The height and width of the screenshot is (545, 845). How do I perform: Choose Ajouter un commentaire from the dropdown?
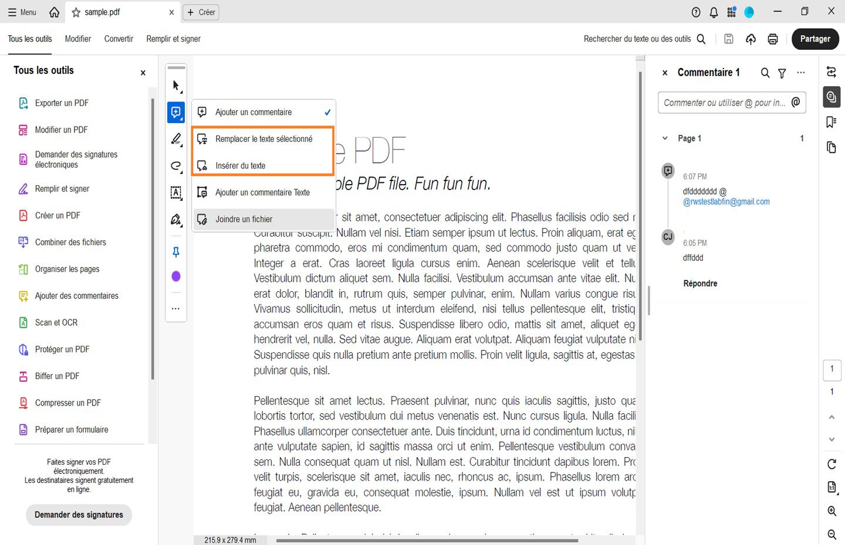point(263,112)
